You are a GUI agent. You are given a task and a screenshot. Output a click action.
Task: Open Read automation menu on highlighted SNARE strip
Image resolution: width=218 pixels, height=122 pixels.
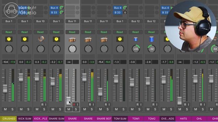click(x=72, y=32)
